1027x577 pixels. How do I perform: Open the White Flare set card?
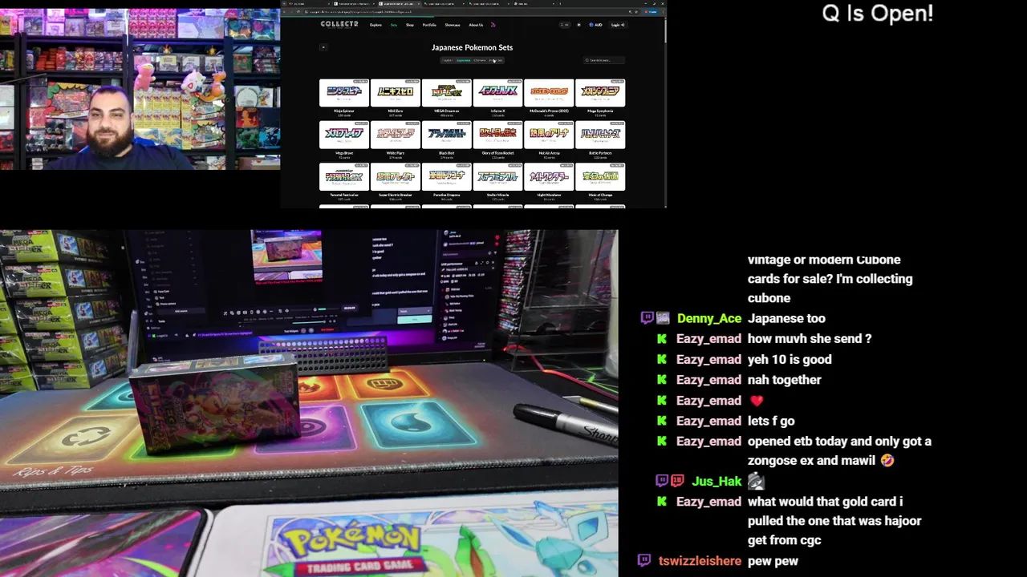coord(396,140)
